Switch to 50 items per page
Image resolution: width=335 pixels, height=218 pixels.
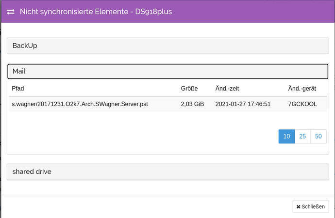click(x=318, y=137)
